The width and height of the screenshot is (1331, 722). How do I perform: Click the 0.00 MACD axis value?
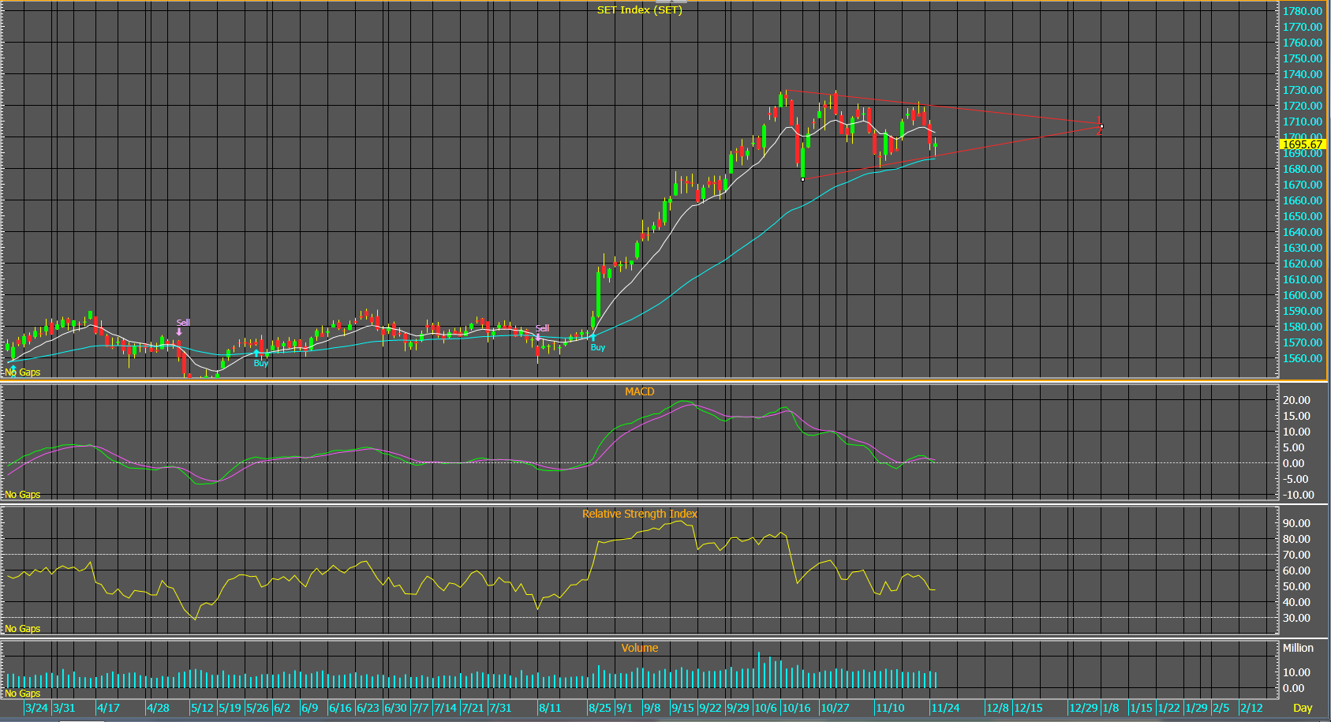tap(1294, 463)
